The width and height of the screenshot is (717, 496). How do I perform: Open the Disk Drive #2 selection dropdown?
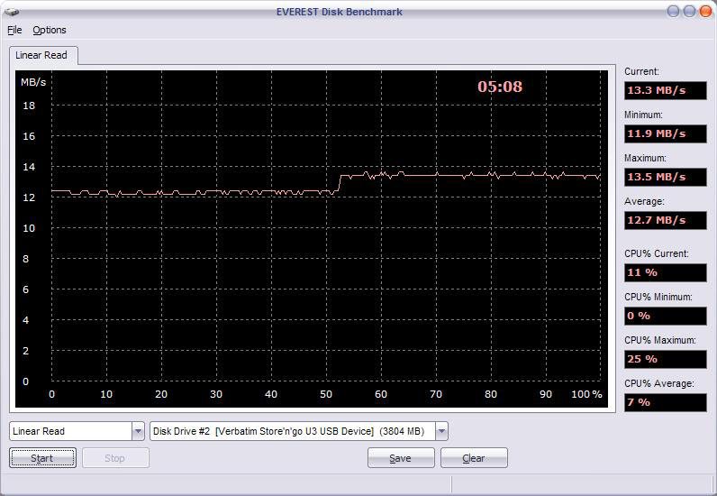[x=441, y=431]
